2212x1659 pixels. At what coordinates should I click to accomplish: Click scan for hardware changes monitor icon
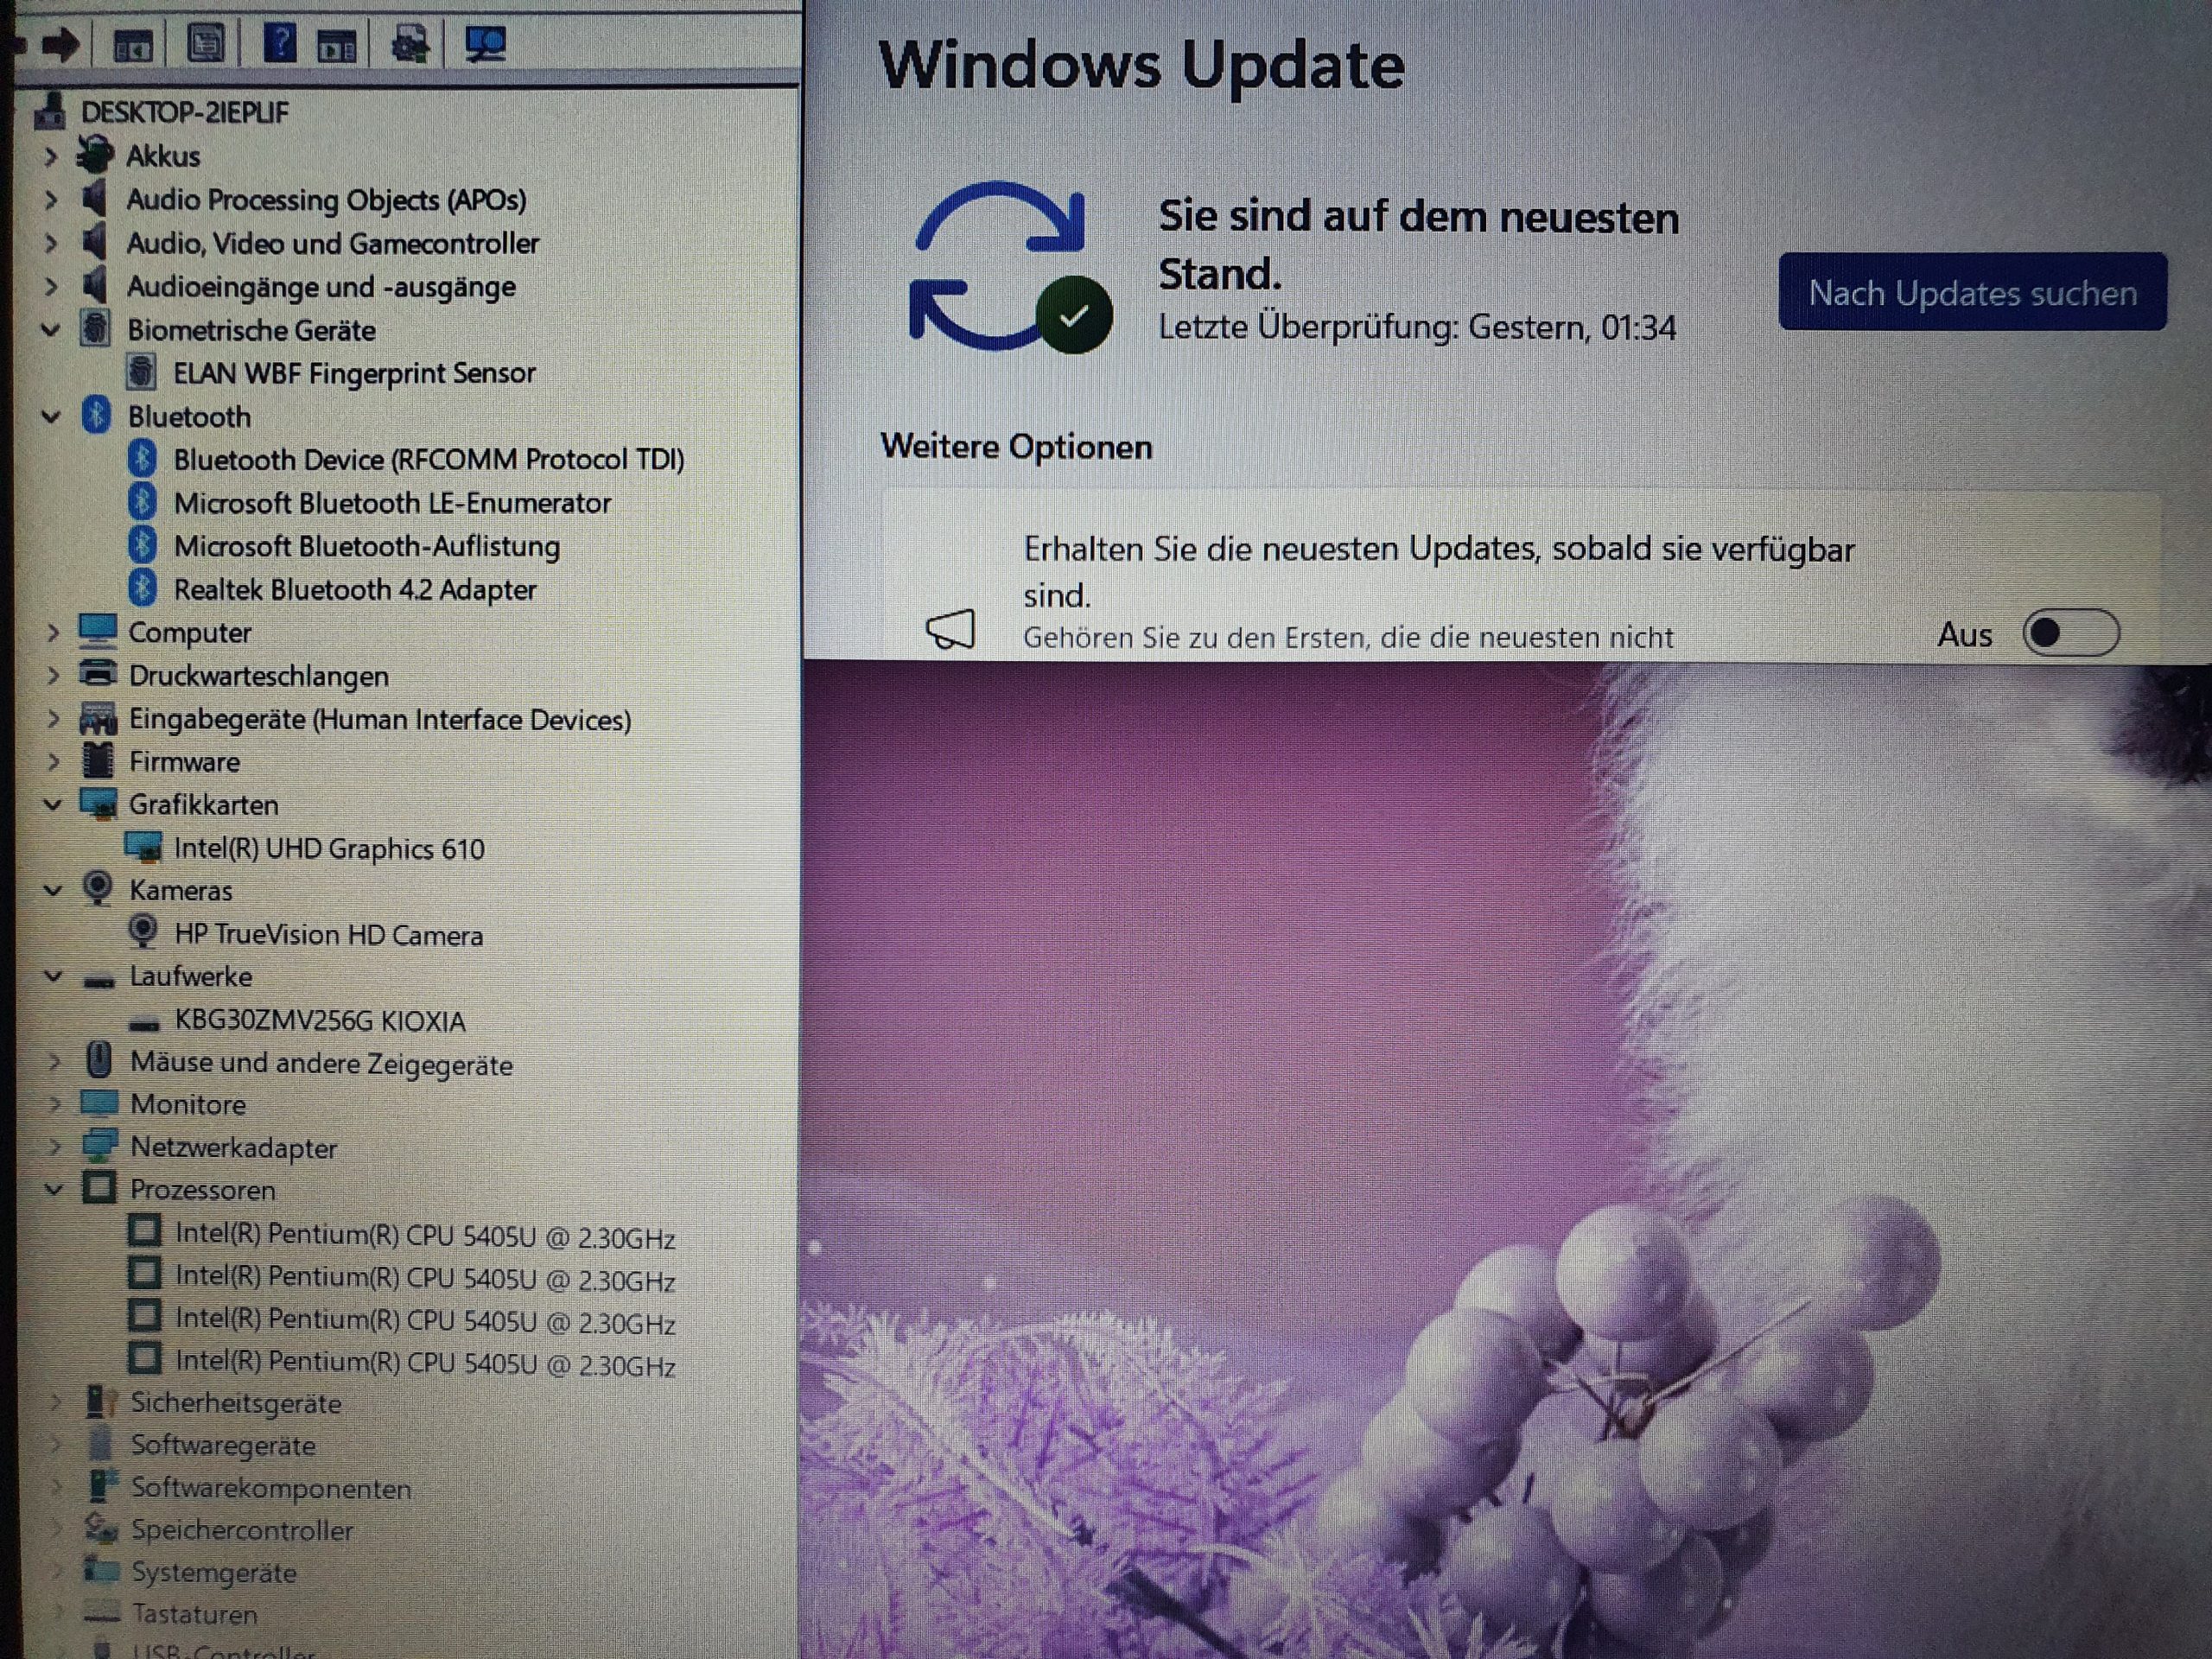click(486, 44)
